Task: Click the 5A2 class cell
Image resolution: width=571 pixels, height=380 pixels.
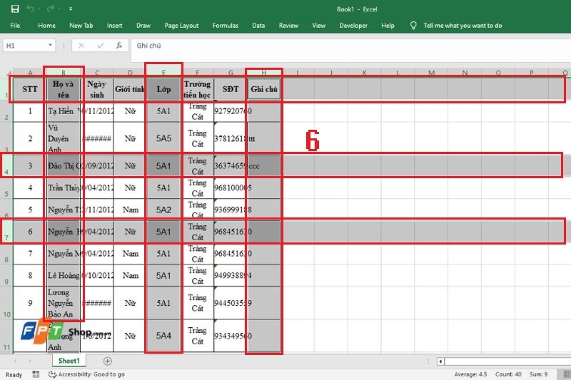Action: tap(163, 210)
